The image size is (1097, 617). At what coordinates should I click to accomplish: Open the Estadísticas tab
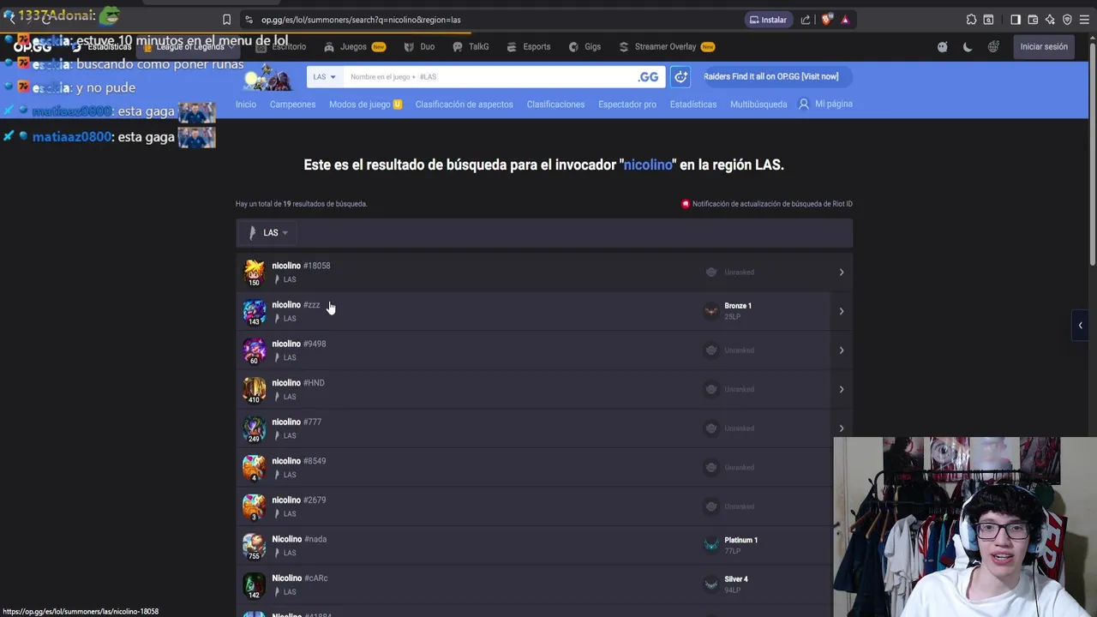click(x=693, y=104)
